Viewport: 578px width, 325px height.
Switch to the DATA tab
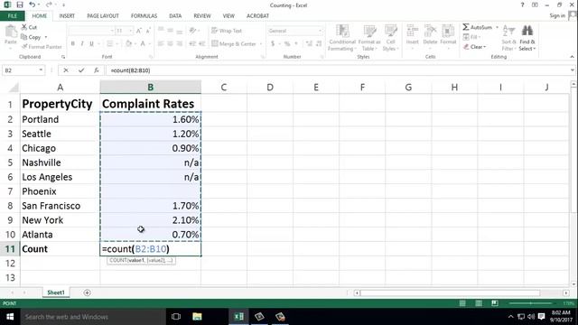[175, 16]
